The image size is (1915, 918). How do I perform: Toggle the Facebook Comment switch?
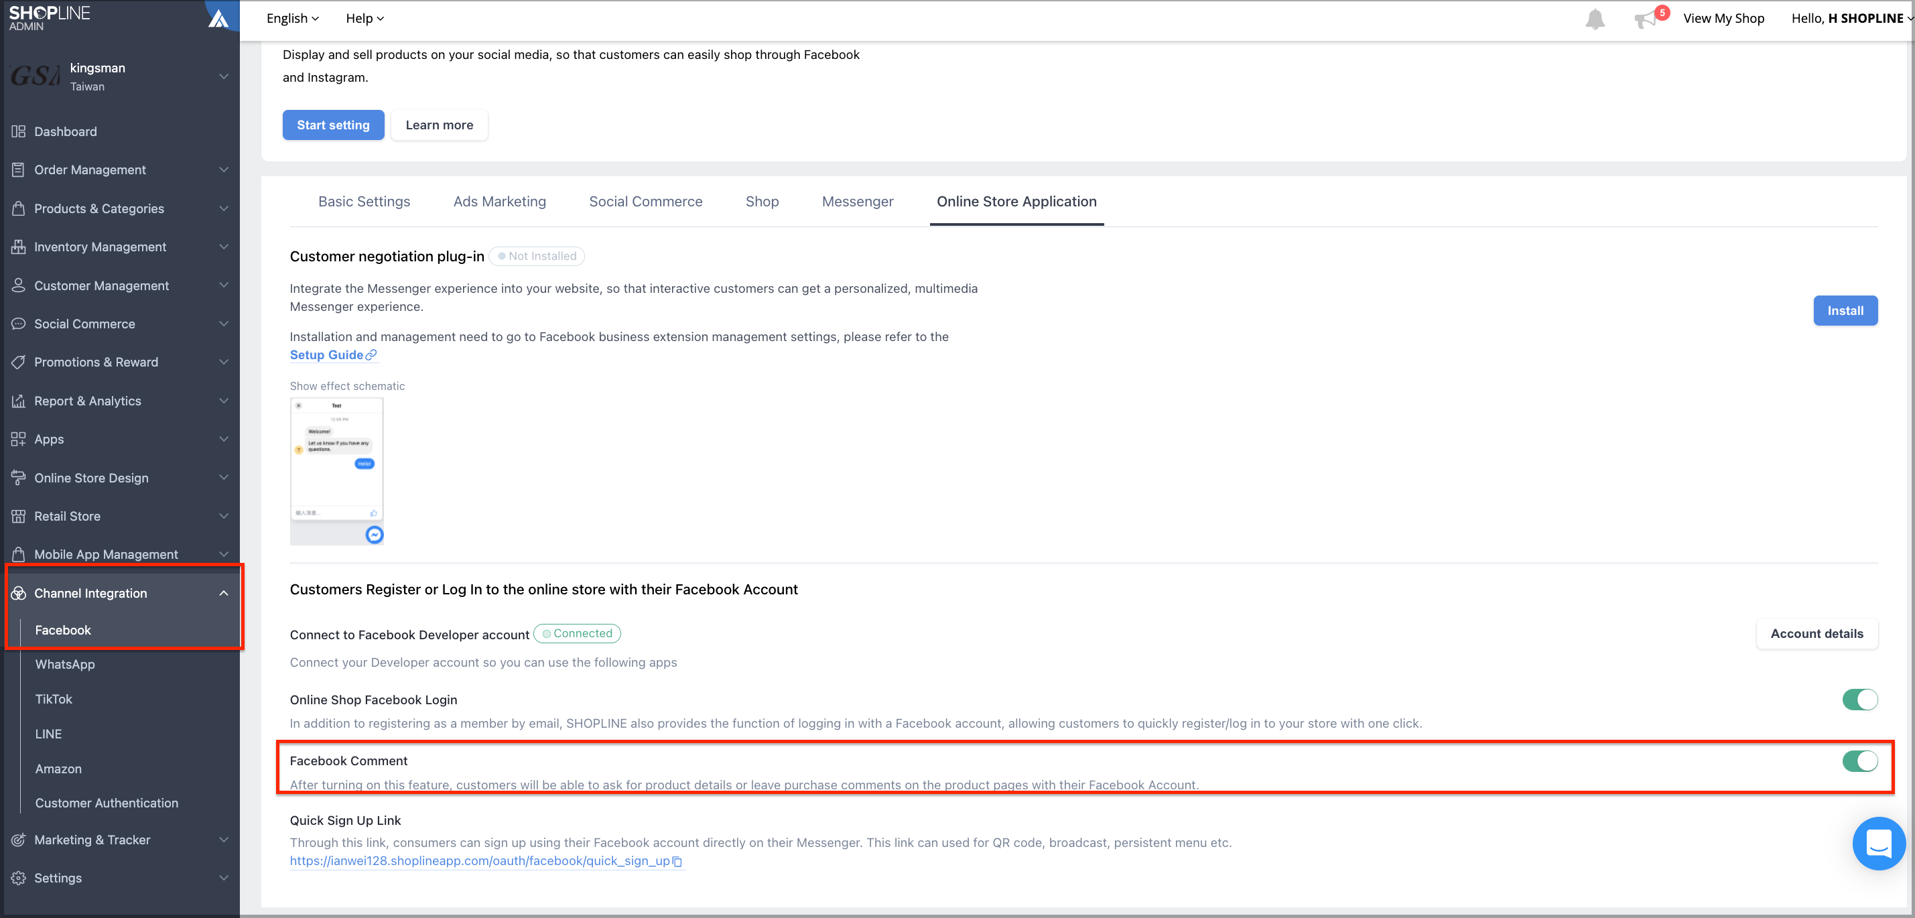pos(1860,761)
